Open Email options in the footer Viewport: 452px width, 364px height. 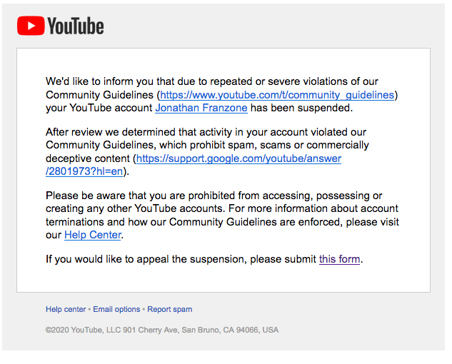tap(116, 309)
